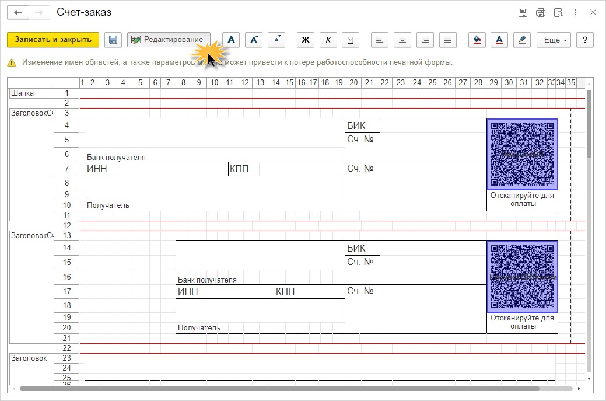The image size is (606, 401).
Task: Click the horizontal scrollbar thumb
Action: click(x=279, y=389)
